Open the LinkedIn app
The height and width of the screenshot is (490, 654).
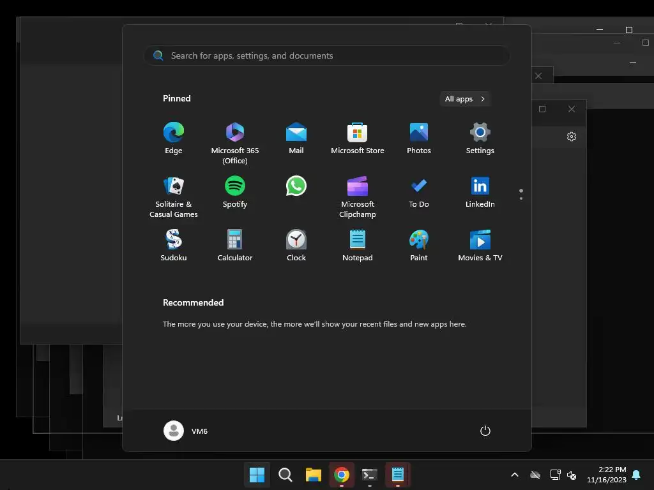coord(480,192)
